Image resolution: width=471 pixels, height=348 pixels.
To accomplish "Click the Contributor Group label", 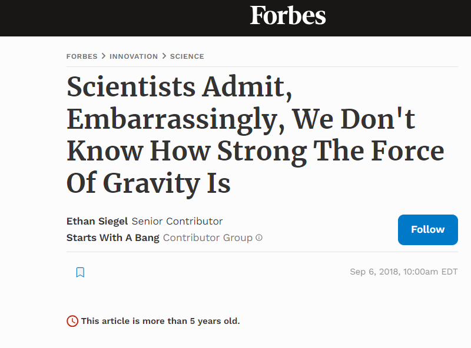I will [x=208, y=238].
